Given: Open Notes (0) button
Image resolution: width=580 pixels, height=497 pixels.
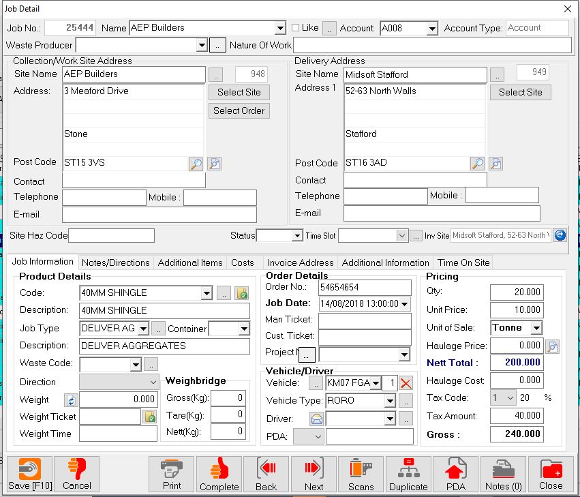Looking at the screenshot, I should click(x=503, y=474).
